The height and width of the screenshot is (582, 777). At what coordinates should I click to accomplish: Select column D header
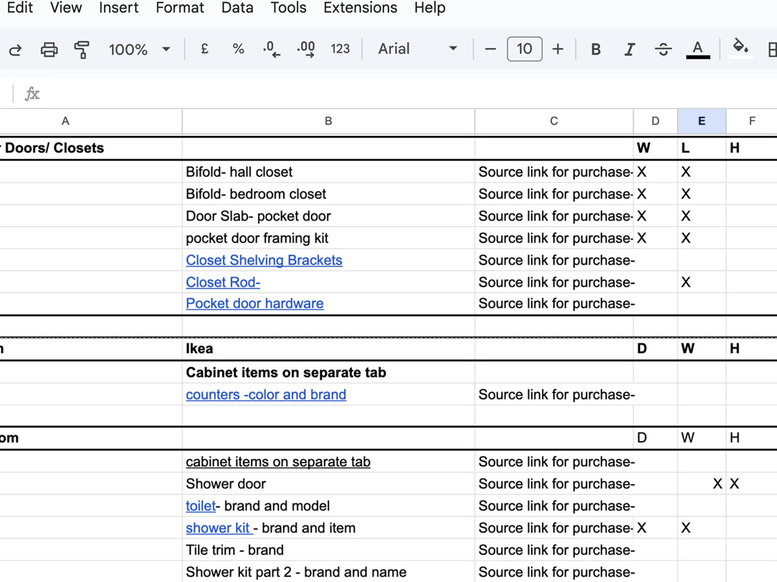(655, 121)
